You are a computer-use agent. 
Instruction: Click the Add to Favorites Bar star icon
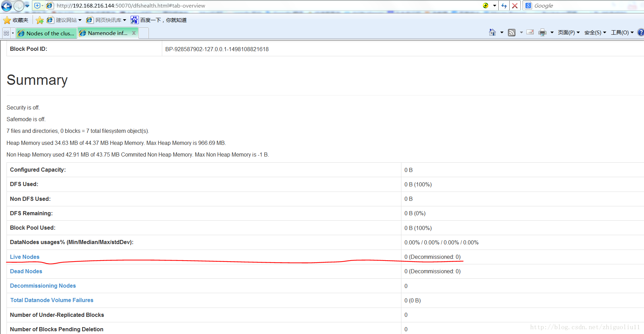click(x=40, y=20)
